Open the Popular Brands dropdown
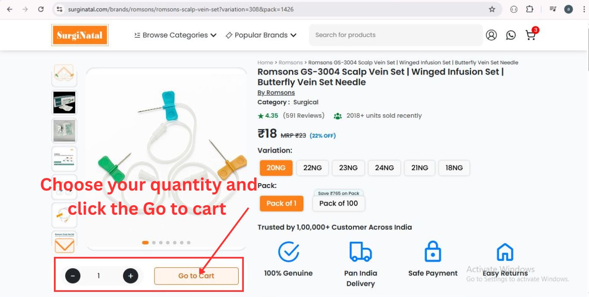This screenshot has width=589, height=297. click(x=261, y=35)
